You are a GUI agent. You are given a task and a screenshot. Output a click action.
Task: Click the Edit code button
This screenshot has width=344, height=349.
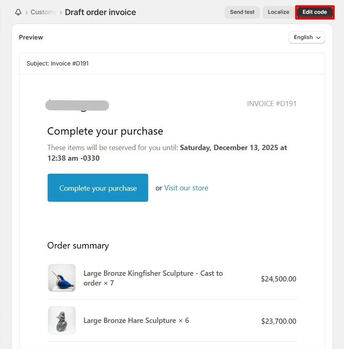(314, 12)
